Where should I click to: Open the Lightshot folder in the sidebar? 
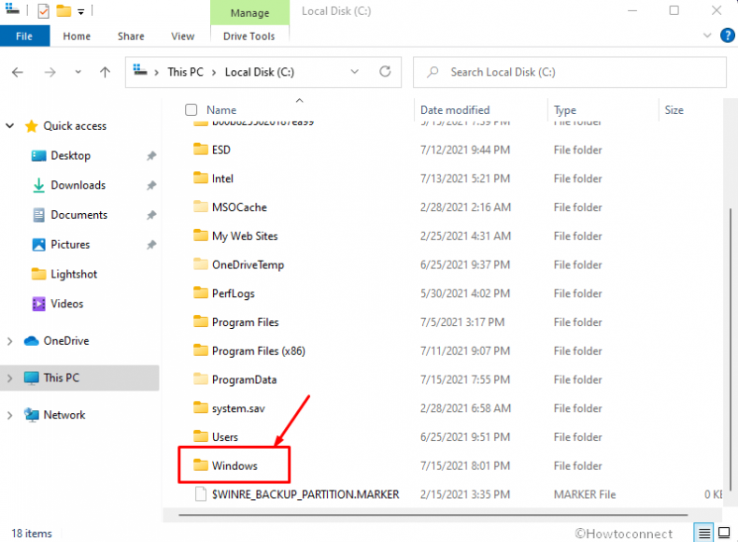click(x=74, y=274)
